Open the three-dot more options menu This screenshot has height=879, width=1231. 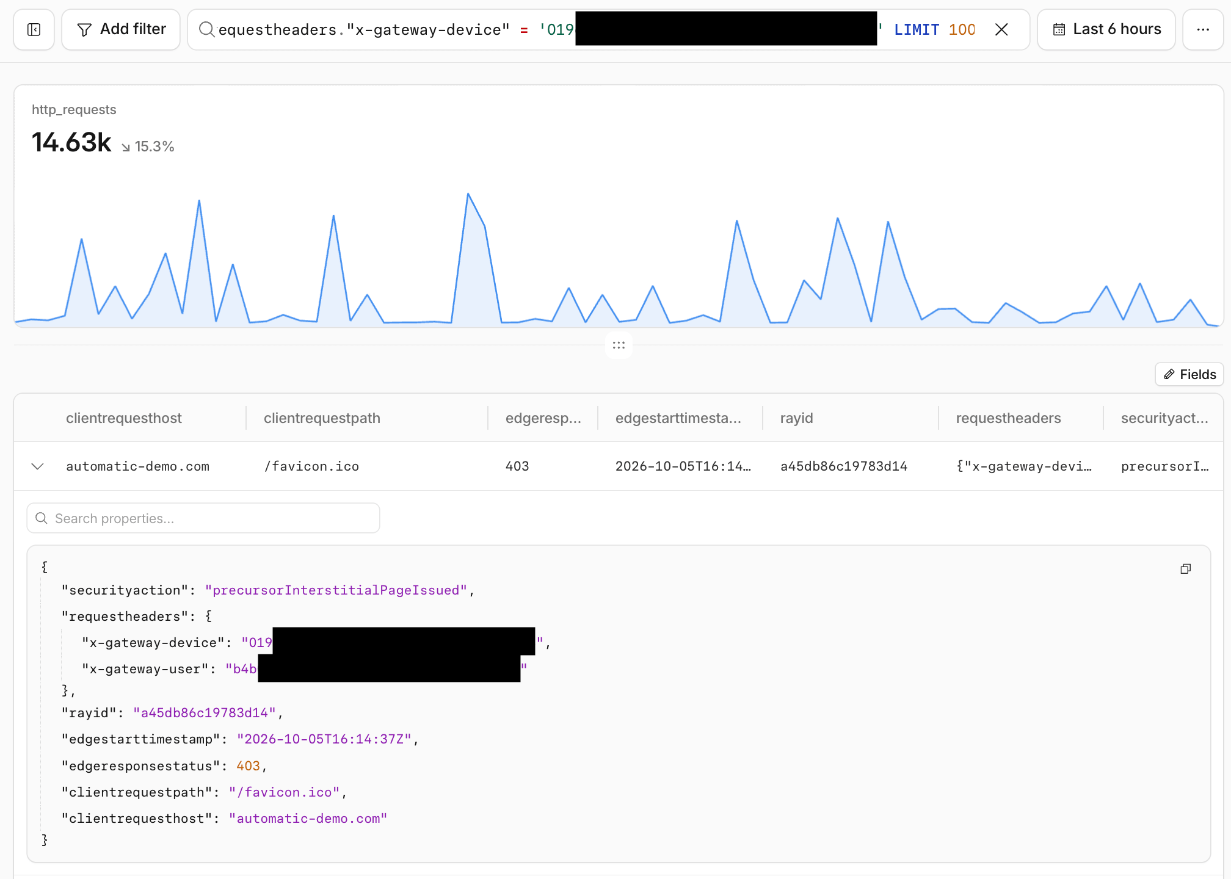click(x=1203, y=29)
